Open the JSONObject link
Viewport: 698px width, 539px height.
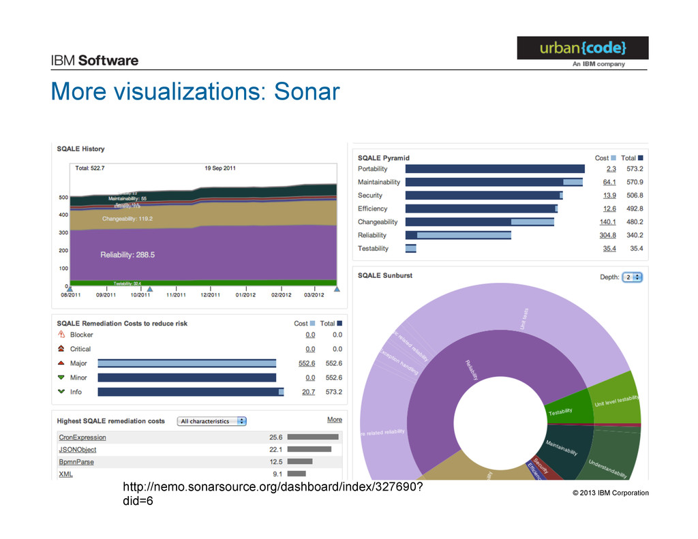78,450
